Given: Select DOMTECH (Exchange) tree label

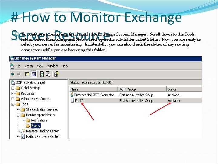Looking at the screenshot, I should pyautogui.click(x=30, y=82).
